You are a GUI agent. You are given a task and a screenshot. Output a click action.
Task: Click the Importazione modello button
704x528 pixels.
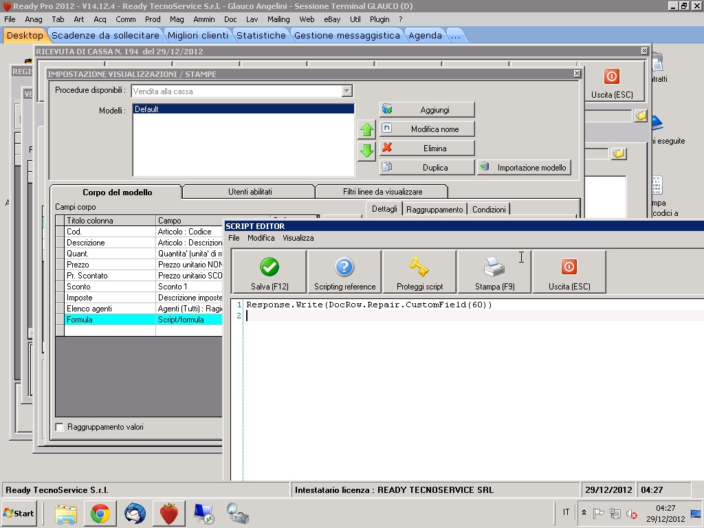click(525, 168)
